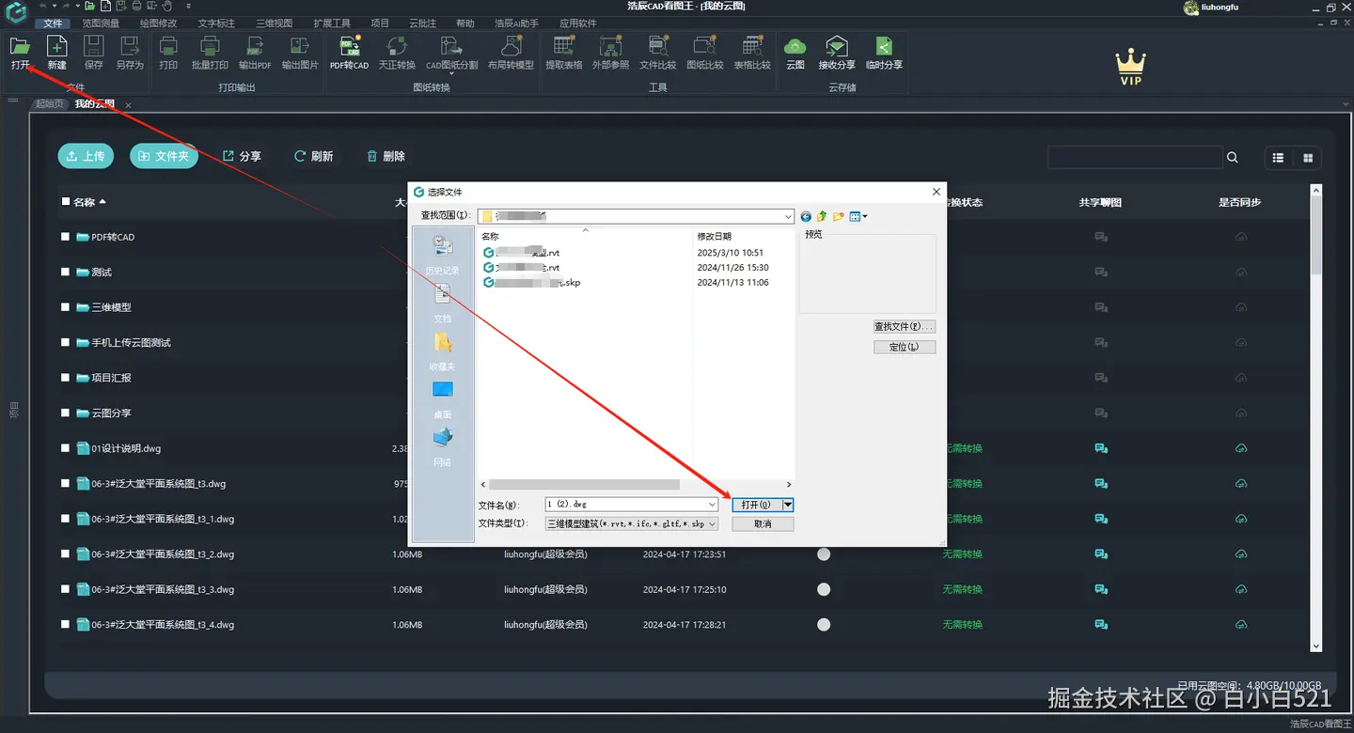The height and width of the screenshot is (733, 1354).
Task: Check the box for 项目汇报 folder
Action: click(66, 378)
